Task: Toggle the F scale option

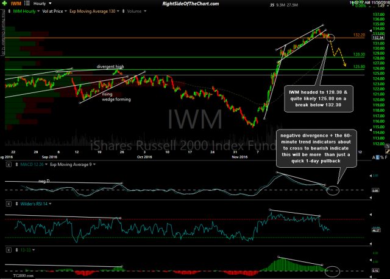Action: pos(386,157)
